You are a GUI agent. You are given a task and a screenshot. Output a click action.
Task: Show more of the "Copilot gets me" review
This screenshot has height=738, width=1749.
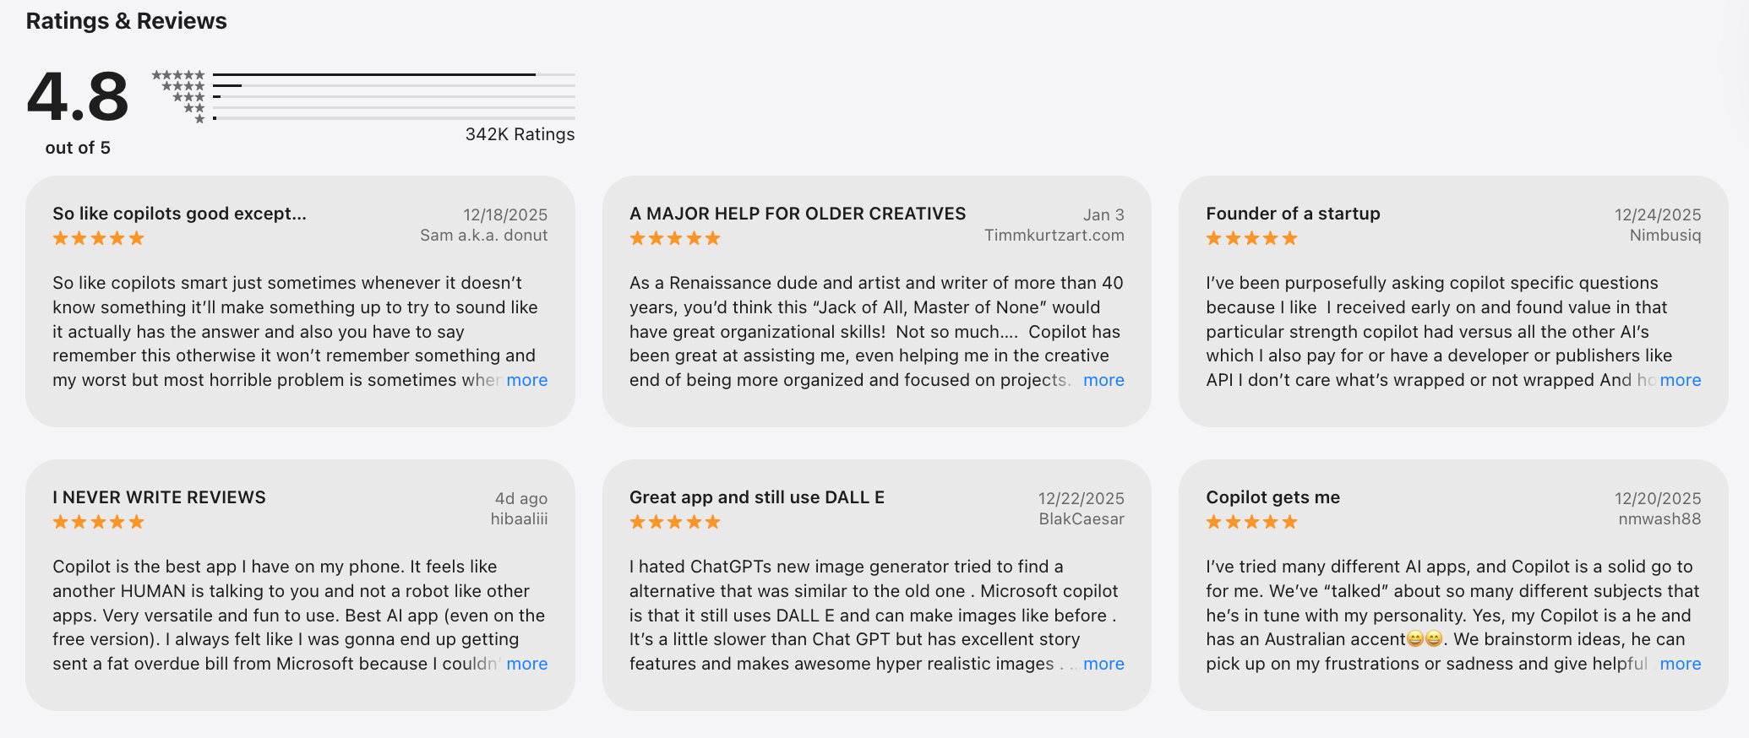pos(1680,664)
